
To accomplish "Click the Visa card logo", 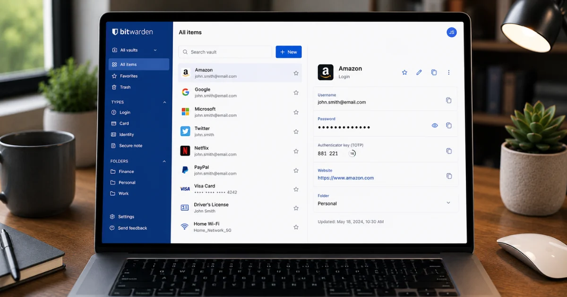I will [185, 189].
